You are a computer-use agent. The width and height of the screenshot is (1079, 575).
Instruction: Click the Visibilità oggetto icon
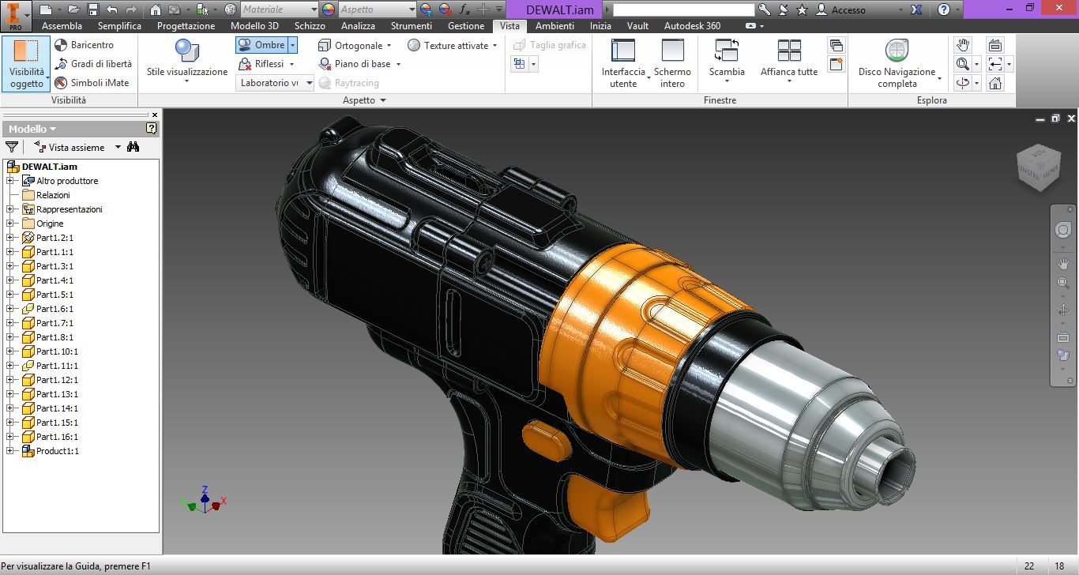click(x=26, y=63)
